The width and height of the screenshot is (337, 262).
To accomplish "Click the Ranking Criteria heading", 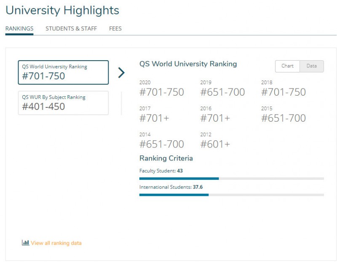I will [166, 158].
